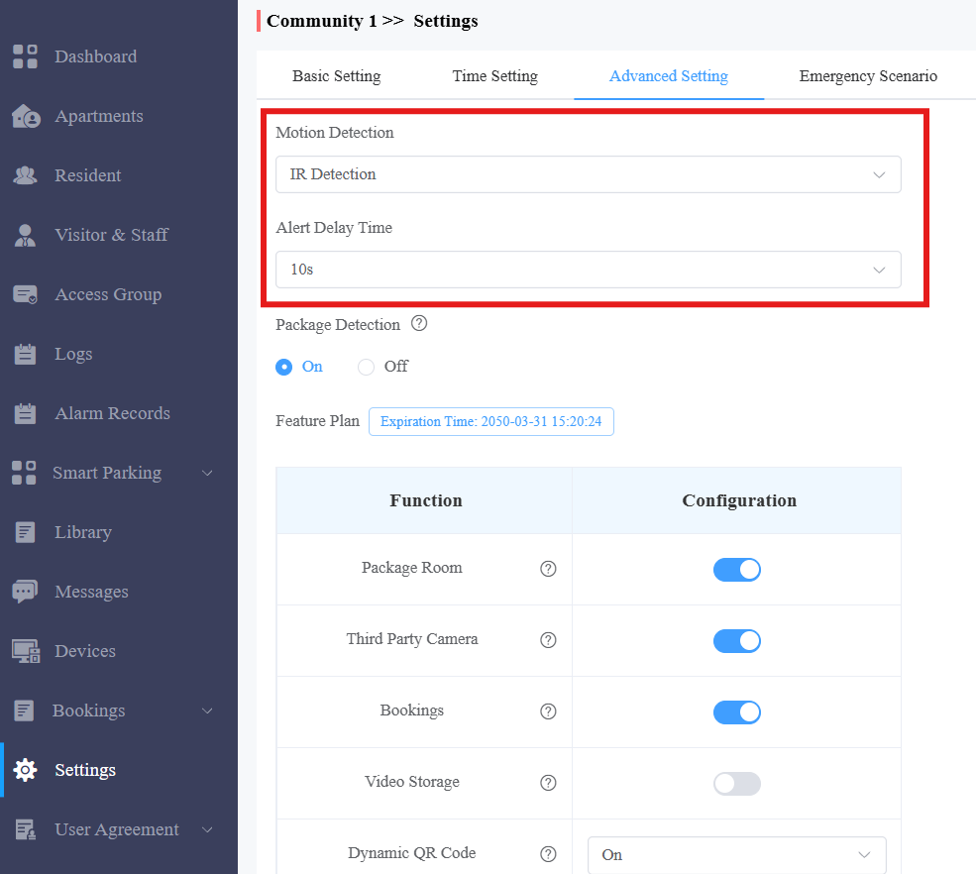Click the Settings gear icon

[25, 770]
